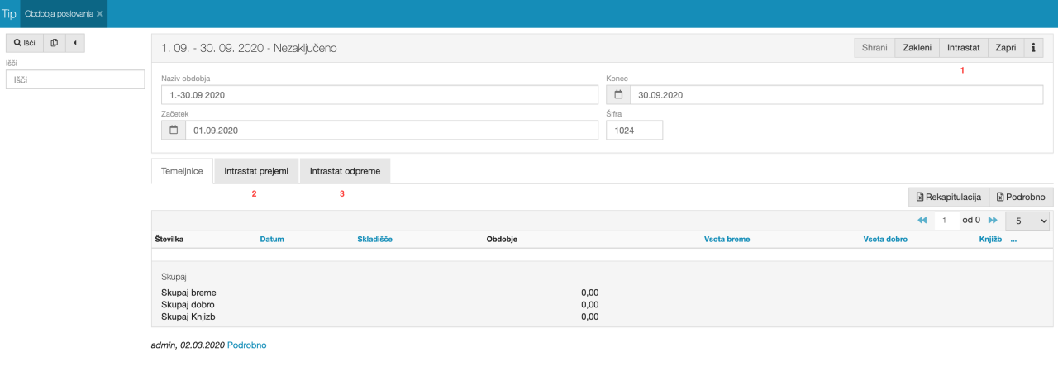Close the Obdobja poslovanja tab with X

pos(100,14)
